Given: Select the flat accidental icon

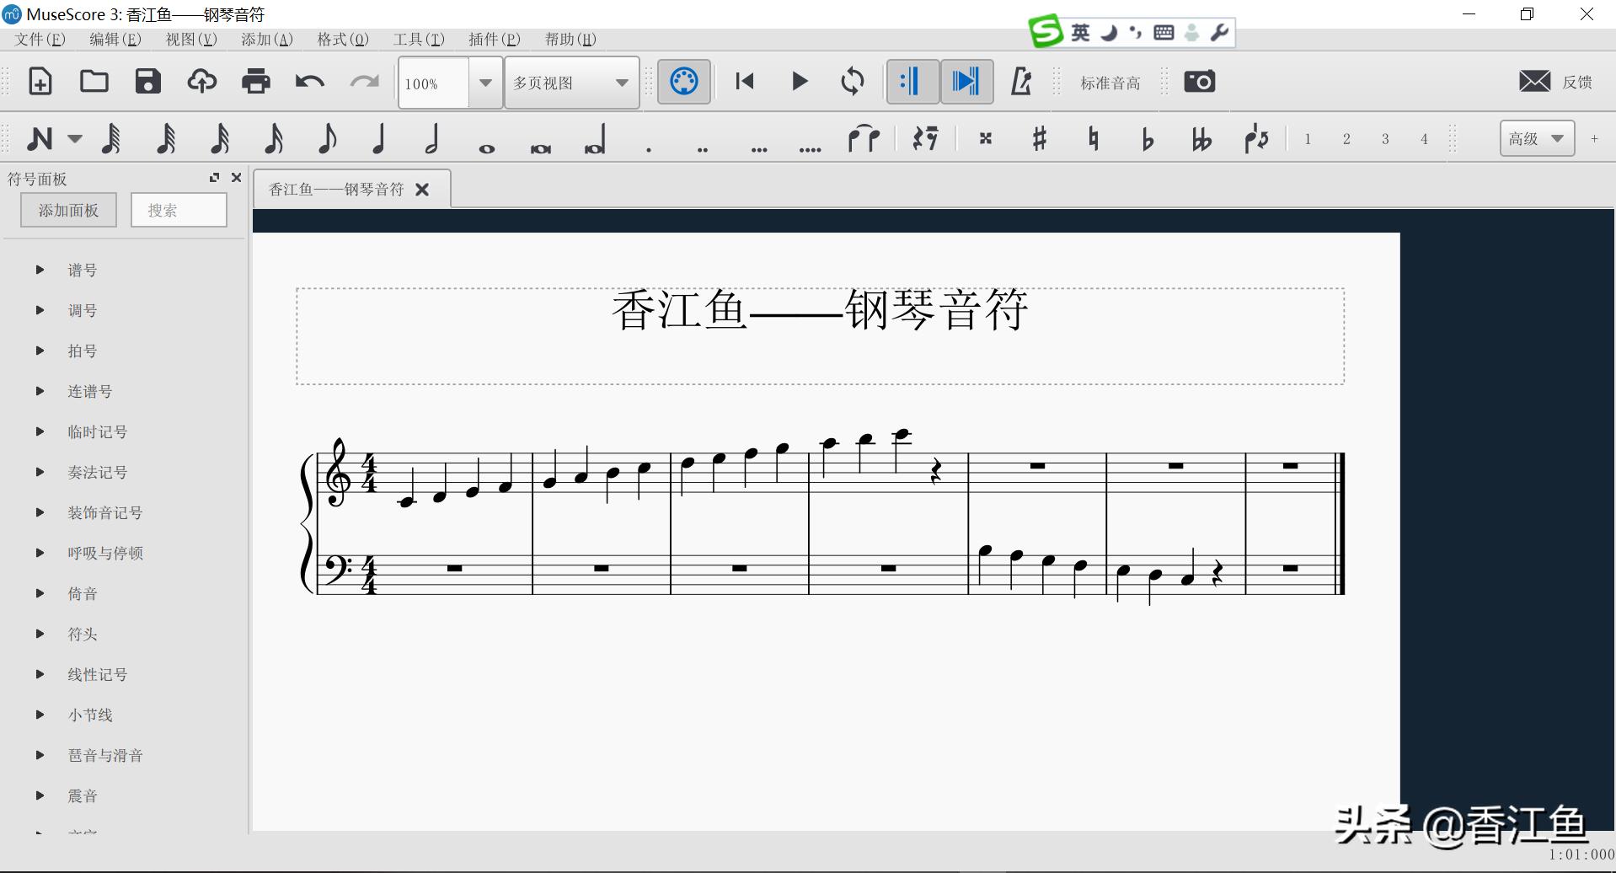Looking at the screenshot, I should coord(1148,139).
